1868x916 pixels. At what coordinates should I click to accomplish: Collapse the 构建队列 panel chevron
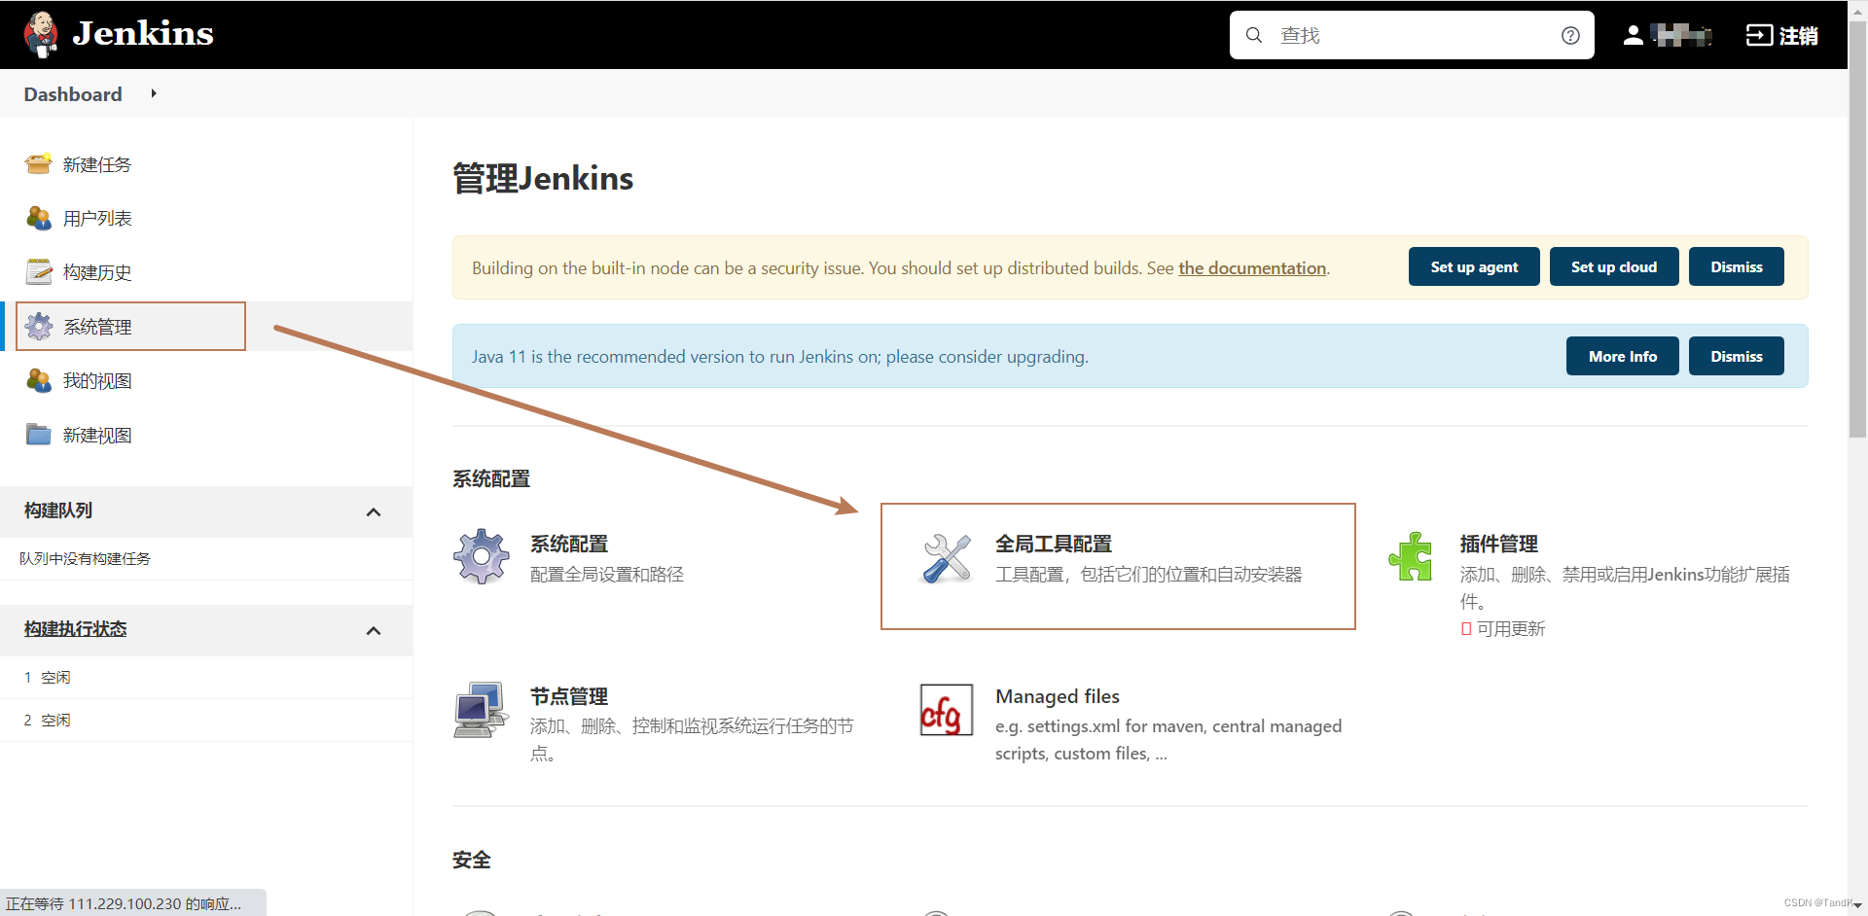coord(374,512)
